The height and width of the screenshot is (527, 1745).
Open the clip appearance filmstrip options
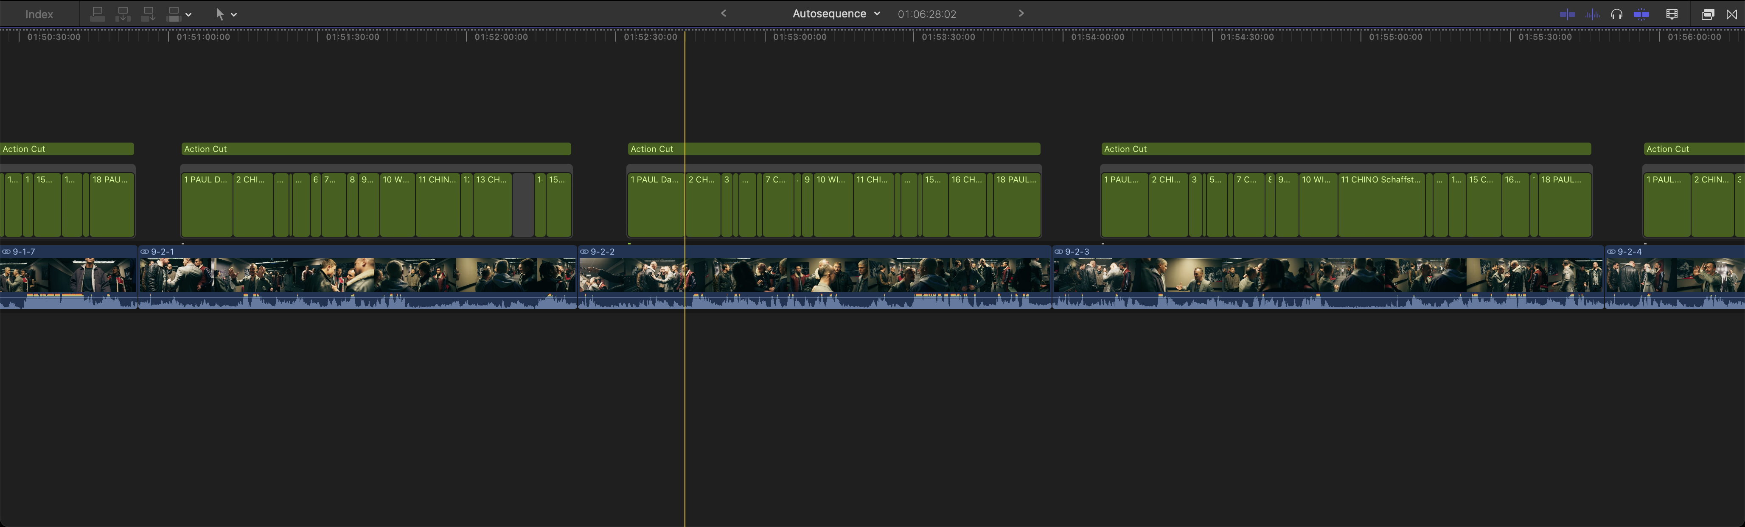tap(1671, 14)
